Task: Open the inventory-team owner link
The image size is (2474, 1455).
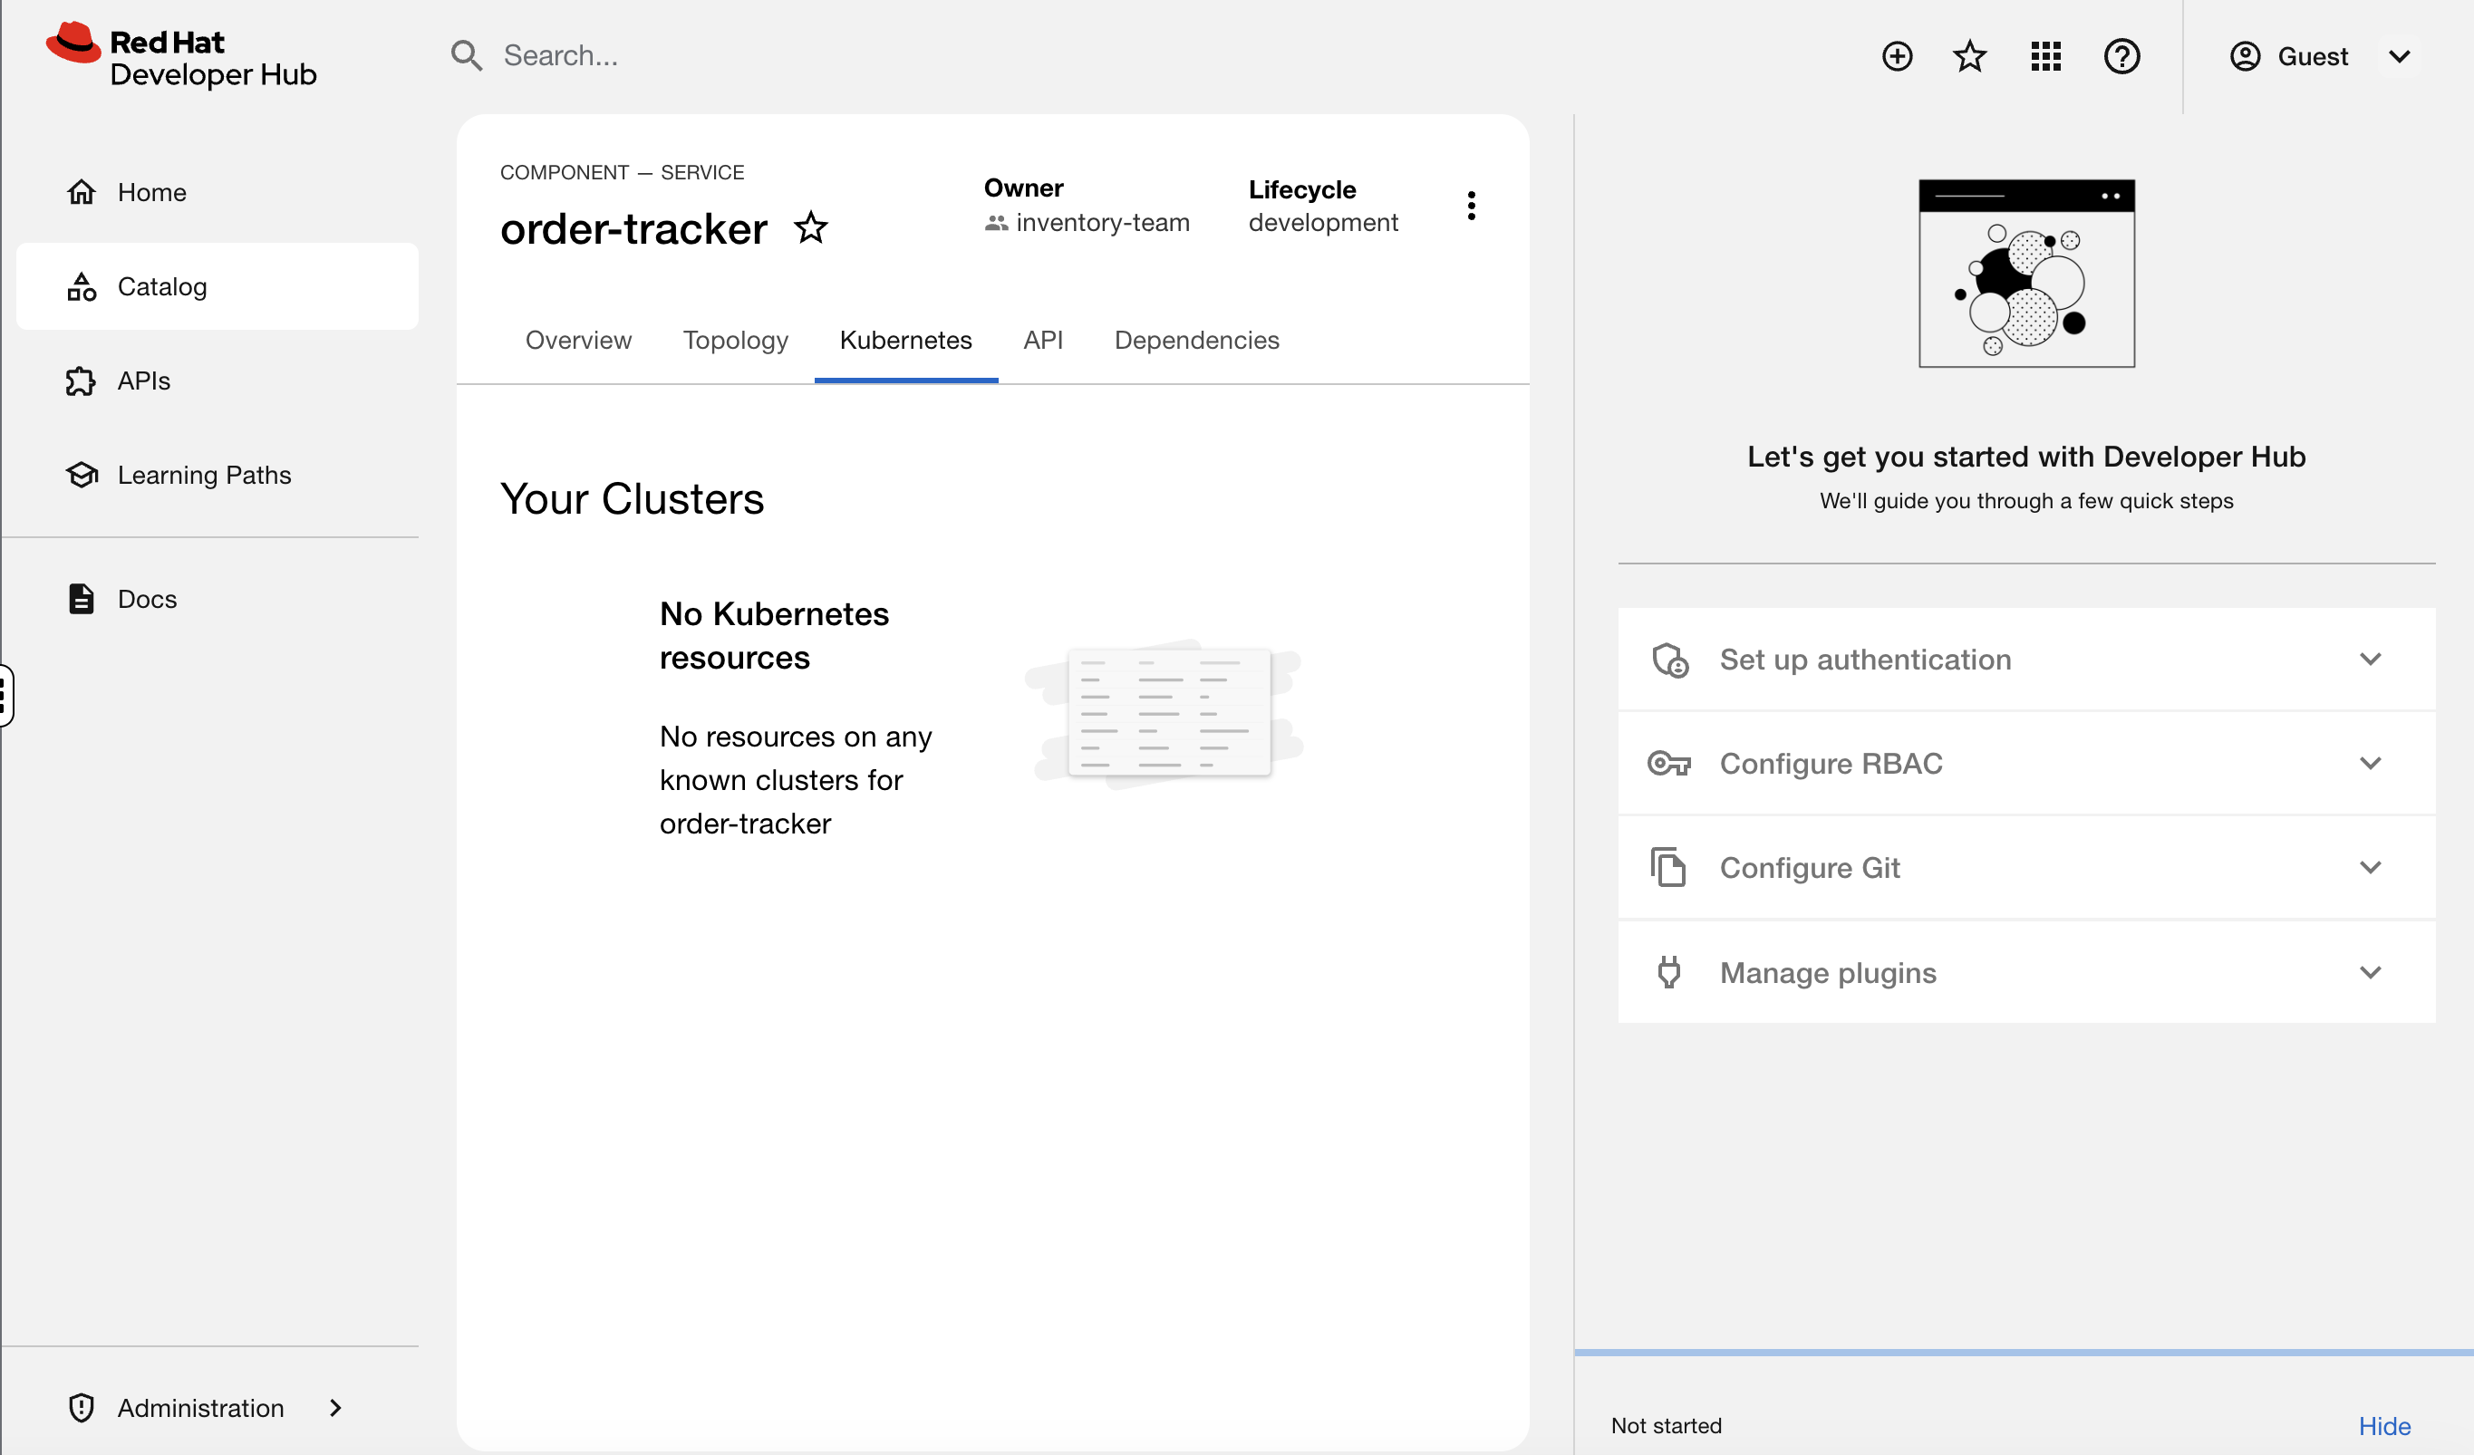Action: (1103, 223)
